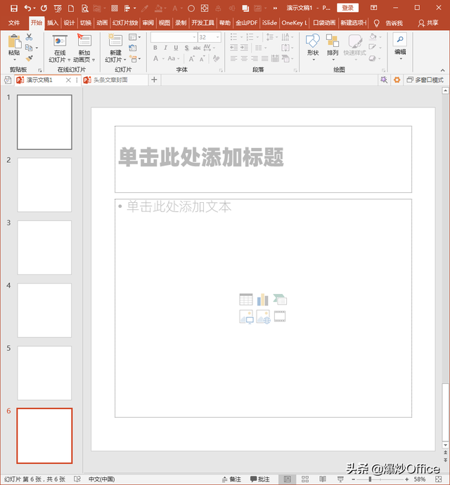Open the iSlide tab

coord(269,23)
